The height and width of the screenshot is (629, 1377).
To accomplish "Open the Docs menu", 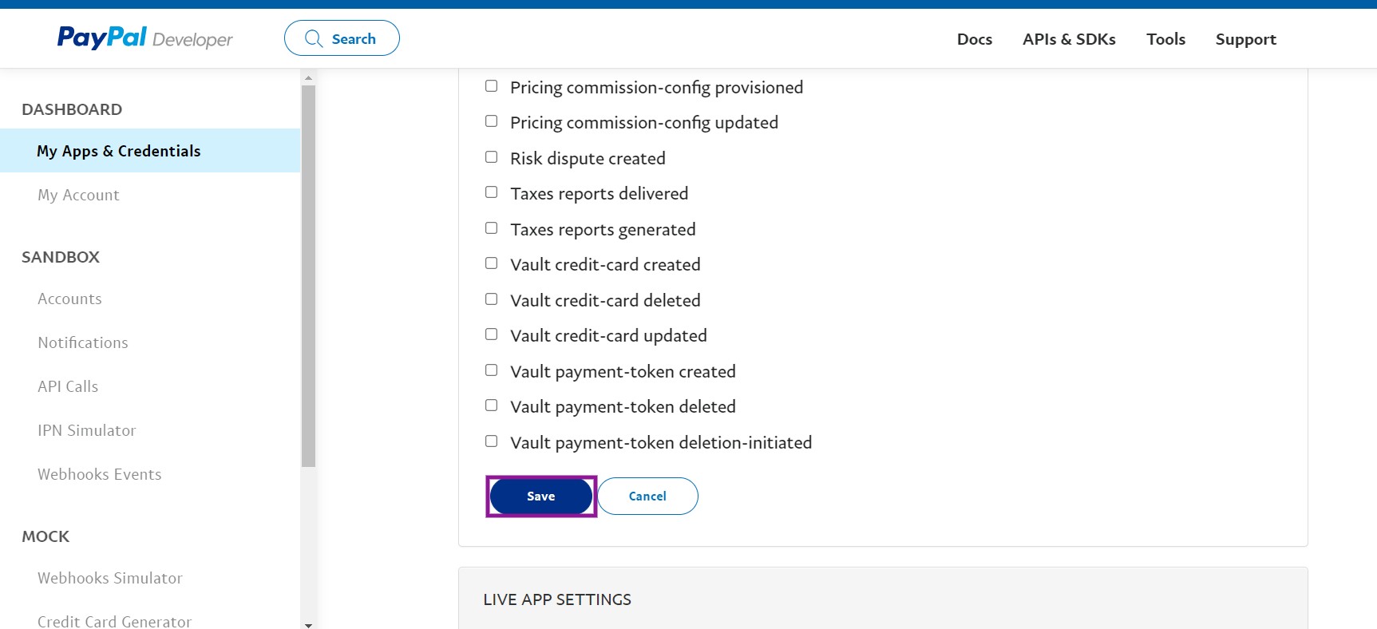I will click(974, 39).
